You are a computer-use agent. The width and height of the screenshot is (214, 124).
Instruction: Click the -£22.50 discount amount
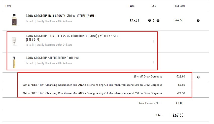point(180,76)
